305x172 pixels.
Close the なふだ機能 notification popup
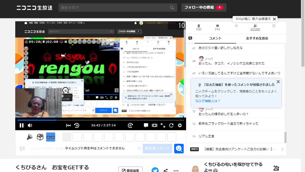[x=278, y=82]
